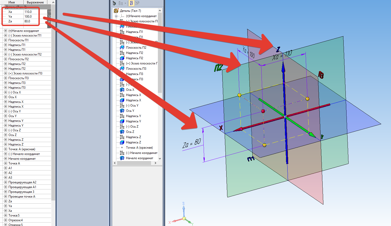This screenshot has height=226, width=391.
Task: Expand (-) Эскиз плоскости П1 in variables panel
Action: coord(6,36)
